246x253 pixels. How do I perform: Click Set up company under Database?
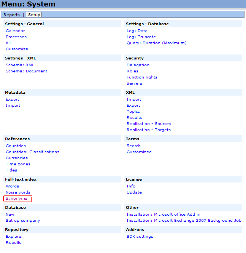tap(22, 221)
